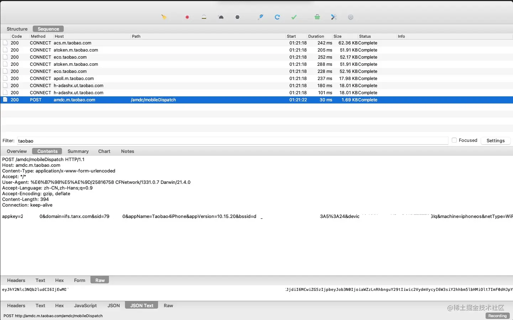Enable breakpoints using the barrier icon
This screenshot has width=513, height=320.
pyautogui.click(x=204, y=17)
